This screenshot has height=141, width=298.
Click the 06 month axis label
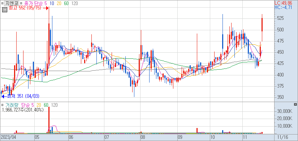[71, 137]
